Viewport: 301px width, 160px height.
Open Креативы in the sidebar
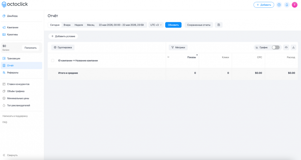[x=21, y=35]
